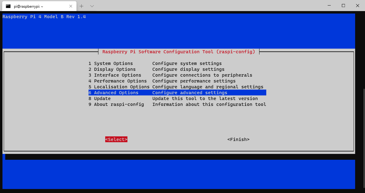365x193 pixels.
Task: Choose 3 Interface Options menu entry
Action: pyautogui.click(x=177, y=75)
